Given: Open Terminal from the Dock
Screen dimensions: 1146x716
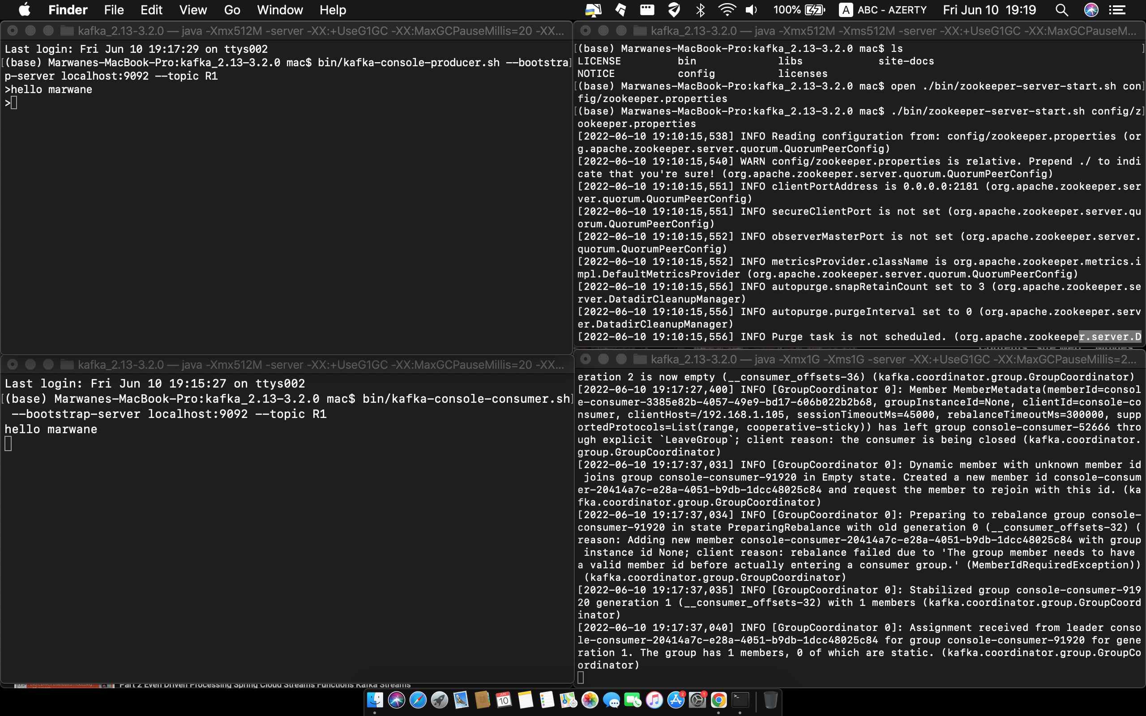Looking at the screenshot, I should [x=740, y=700].
